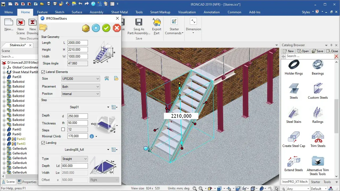This screenshot has width=340, height=191.
Task: Click the info icon beside Minimal Climb
Action: 92,136
